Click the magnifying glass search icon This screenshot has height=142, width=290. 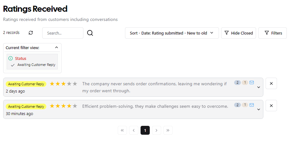tap(90, 33)
